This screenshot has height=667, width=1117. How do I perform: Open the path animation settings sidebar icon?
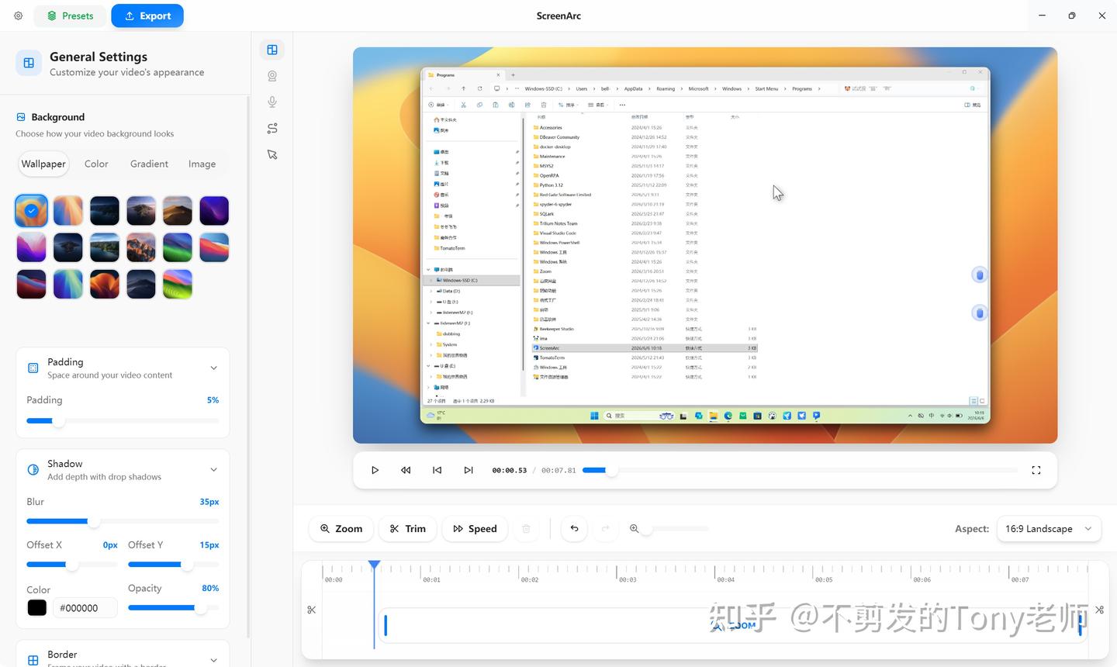[272, 128]
